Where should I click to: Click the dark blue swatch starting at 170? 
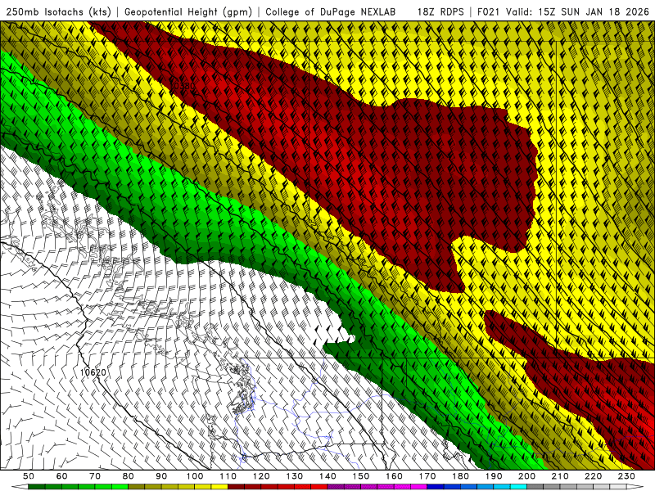point(436,487)
